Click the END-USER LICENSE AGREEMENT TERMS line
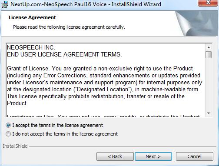 click(x=64, y=54)
